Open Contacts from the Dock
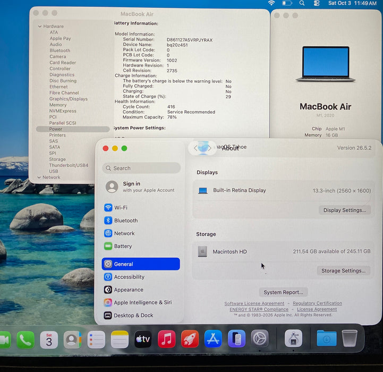This screenshot has width=383, height=372. [x=72, y=340]
